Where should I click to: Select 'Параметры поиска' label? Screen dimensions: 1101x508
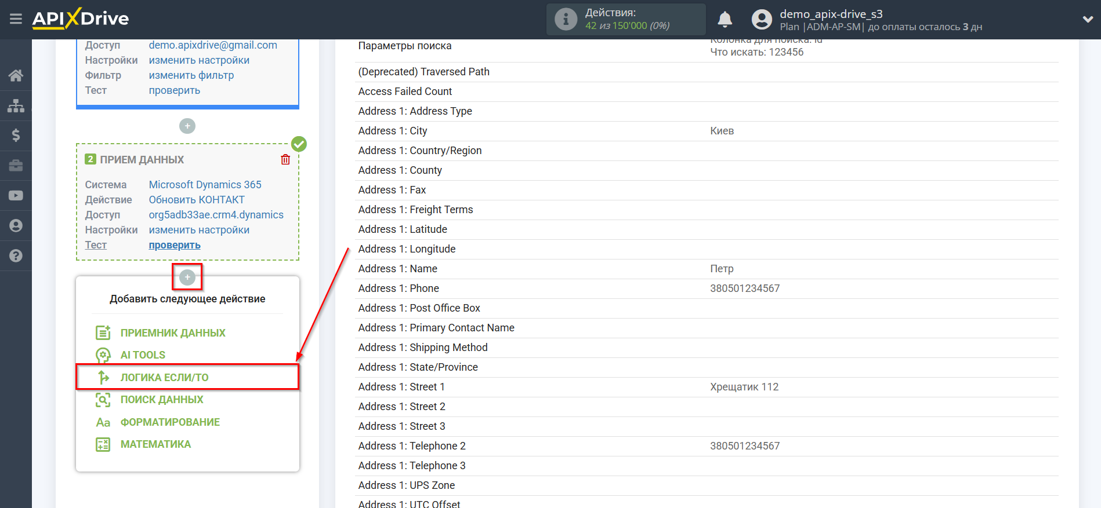click(x=405, y=46)
